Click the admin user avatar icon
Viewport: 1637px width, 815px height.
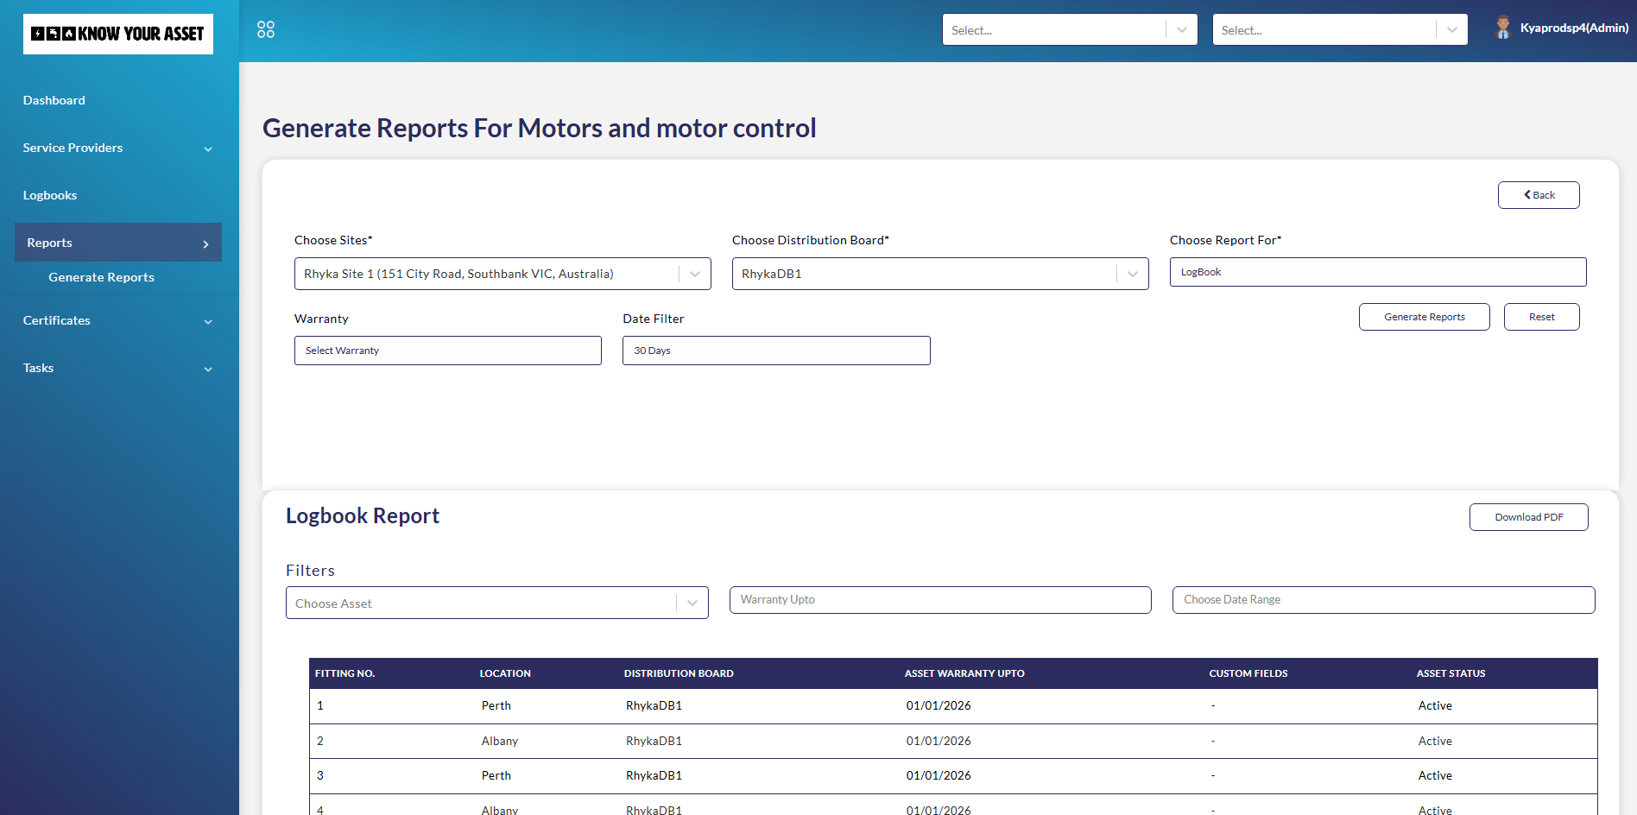click(1502, 28)
